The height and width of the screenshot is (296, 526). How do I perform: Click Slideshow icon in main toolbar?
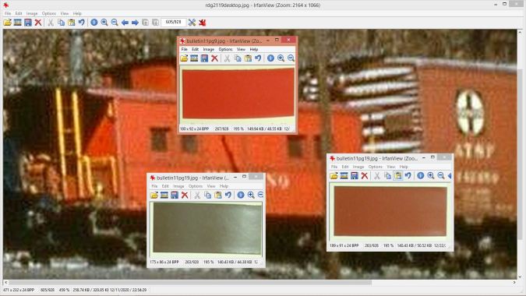[x=17, y=23]
